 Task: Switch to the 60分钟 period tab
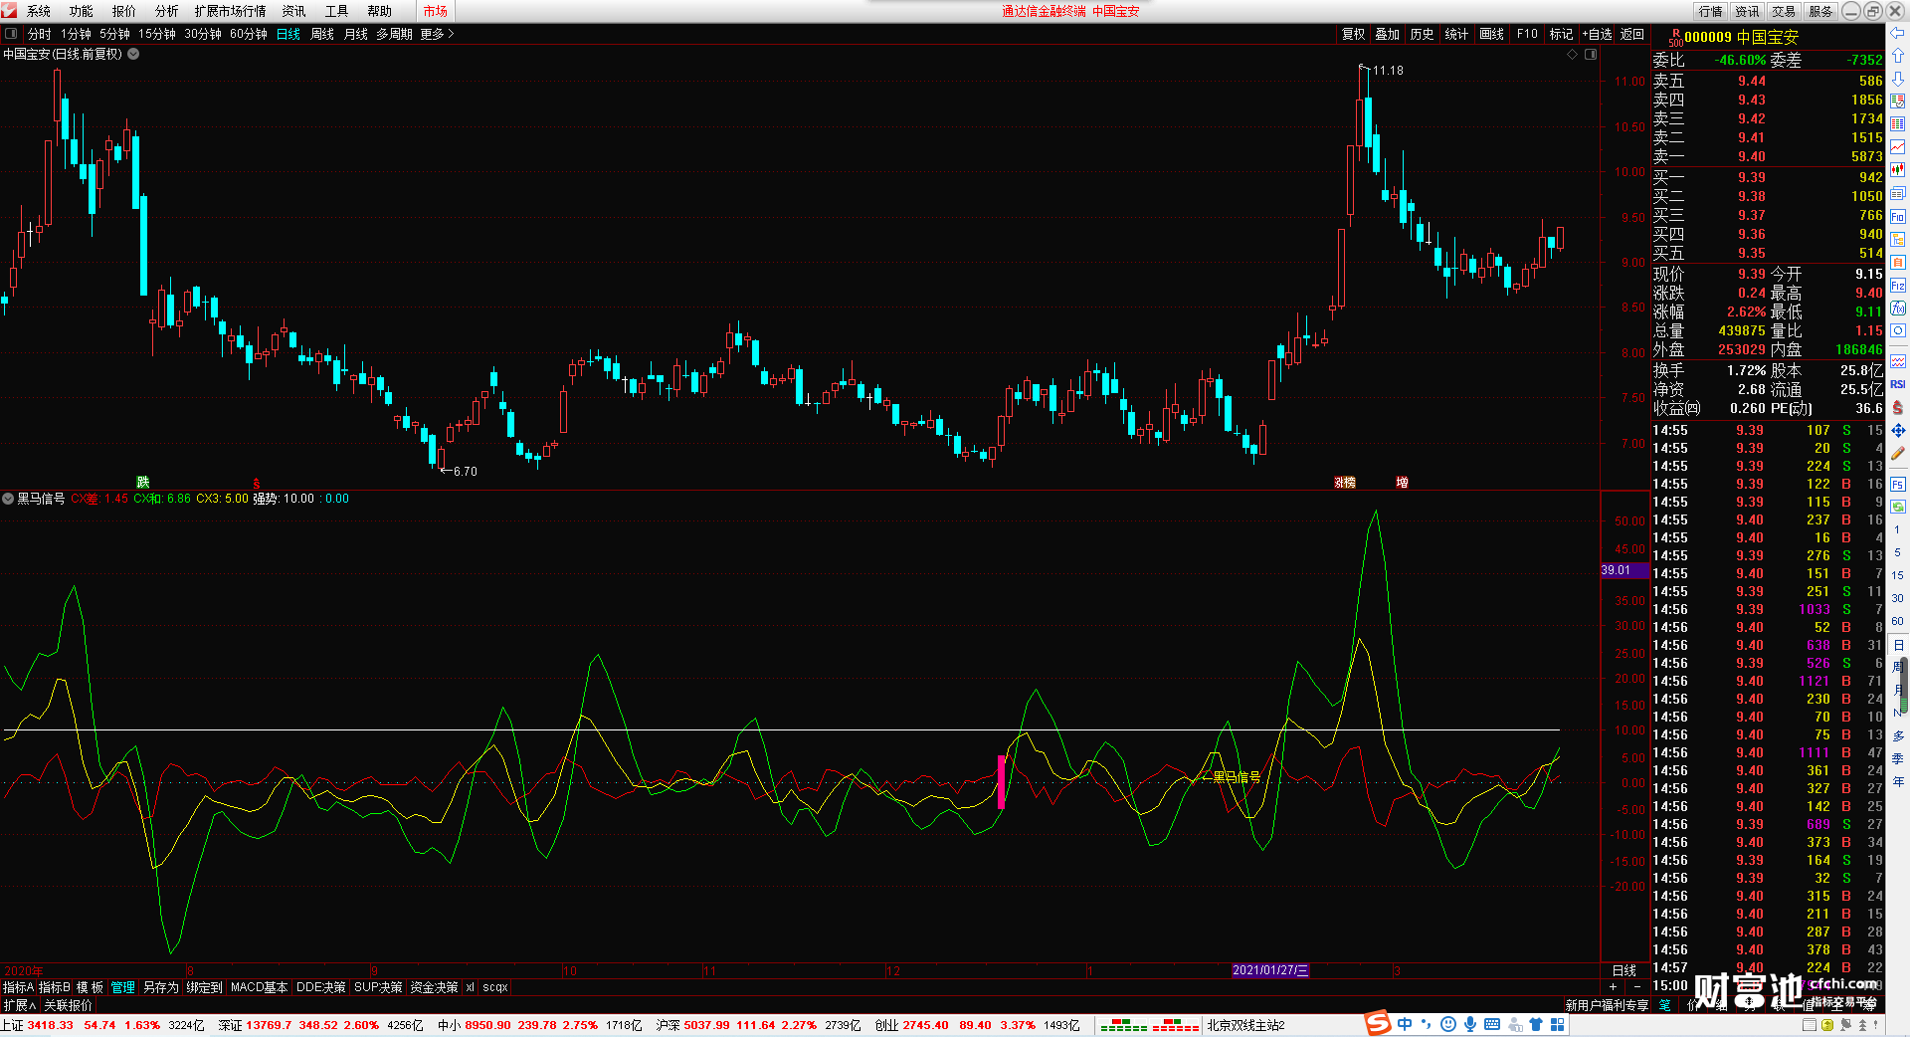(x=249, y=34)
